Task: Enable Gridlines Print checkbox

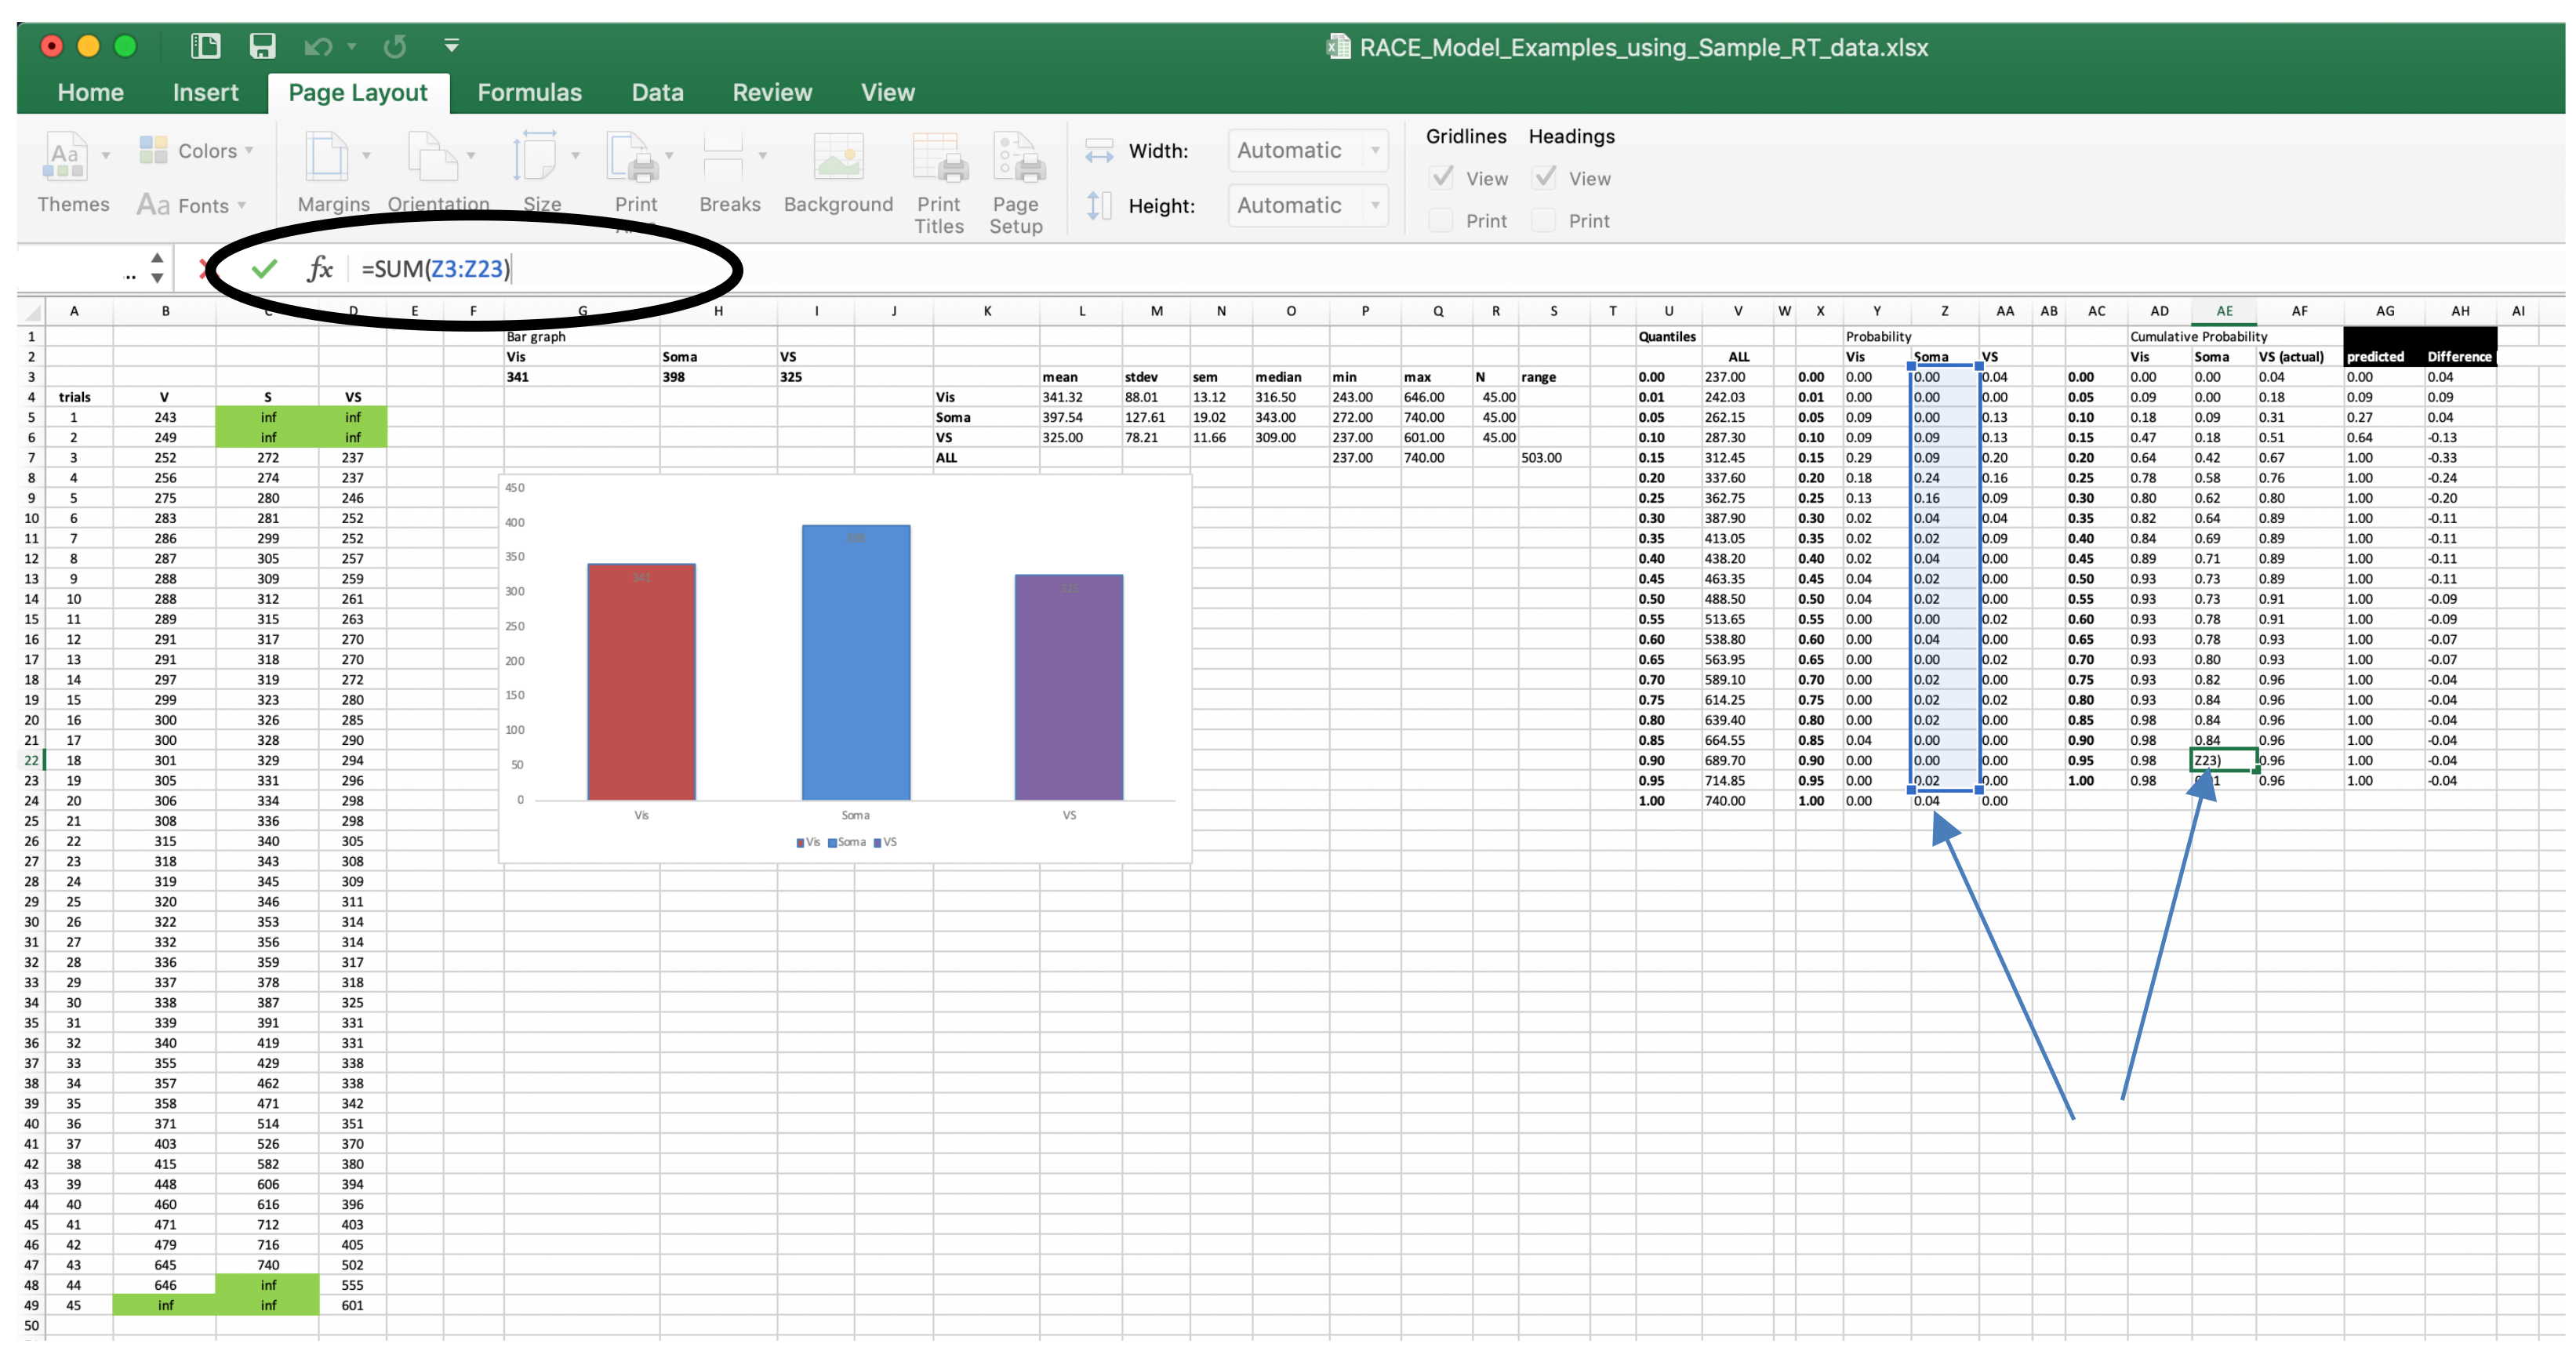Action: tap(1441, 220)
